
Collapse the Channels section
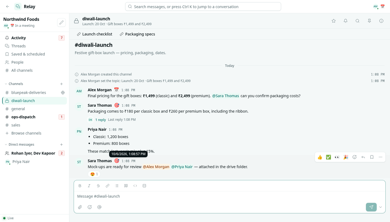(x=14, y=84)
